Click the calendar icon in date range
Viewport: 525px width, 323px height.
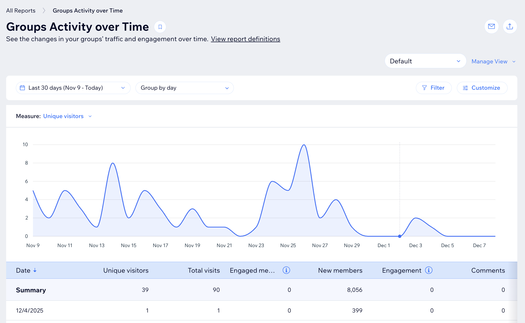(23, 88)
